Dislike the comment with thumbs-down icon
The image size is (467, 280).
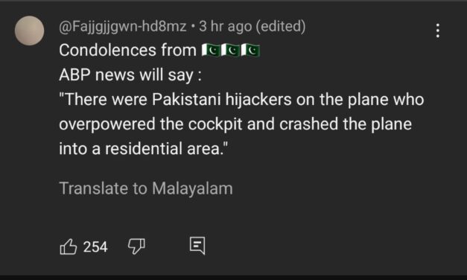(136, 246)
